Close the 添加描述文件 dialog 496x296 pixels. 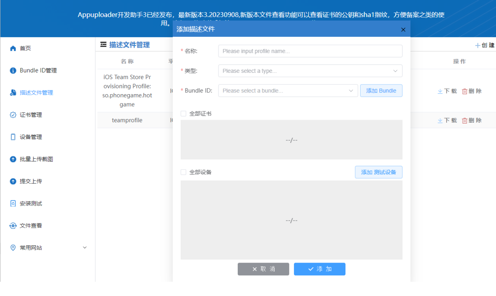(403, 29)
